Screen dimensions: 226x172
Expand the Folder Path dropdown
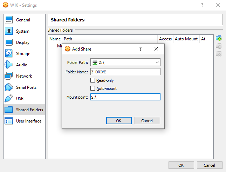pyautogui.click(x=157, y=62)
